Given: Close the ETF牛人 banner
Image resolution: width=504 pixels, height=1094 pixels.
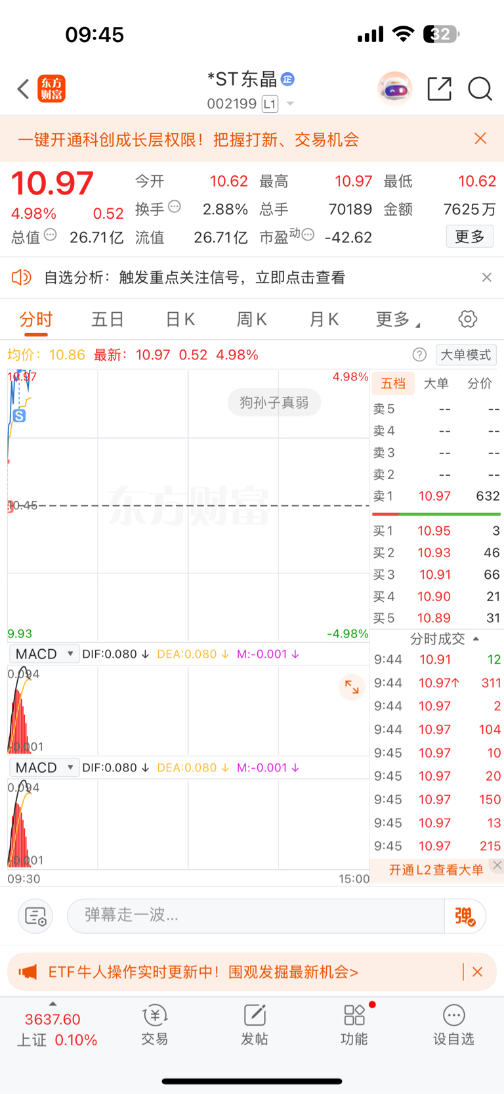Looking at the screenshot, I should pos(478,972).
